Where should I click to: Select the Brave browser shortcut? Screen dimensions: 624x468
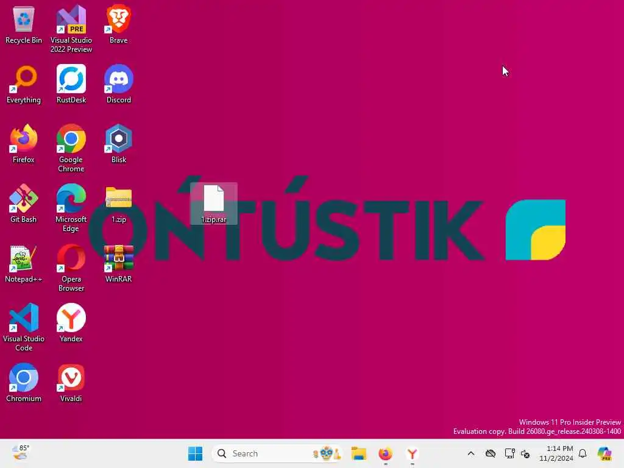119,24
